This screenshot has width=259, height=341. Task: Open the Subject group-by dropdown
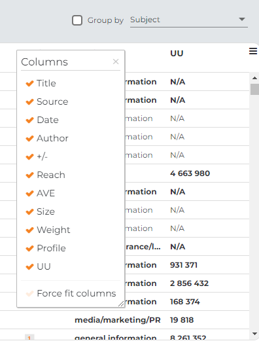coord(189,20)
